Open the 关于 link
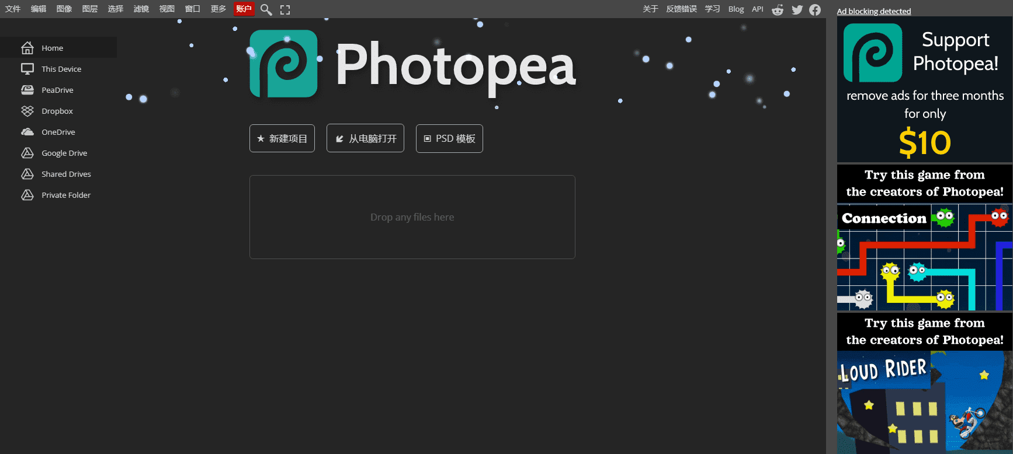1013x454 pixels. [x=650, y=9]
